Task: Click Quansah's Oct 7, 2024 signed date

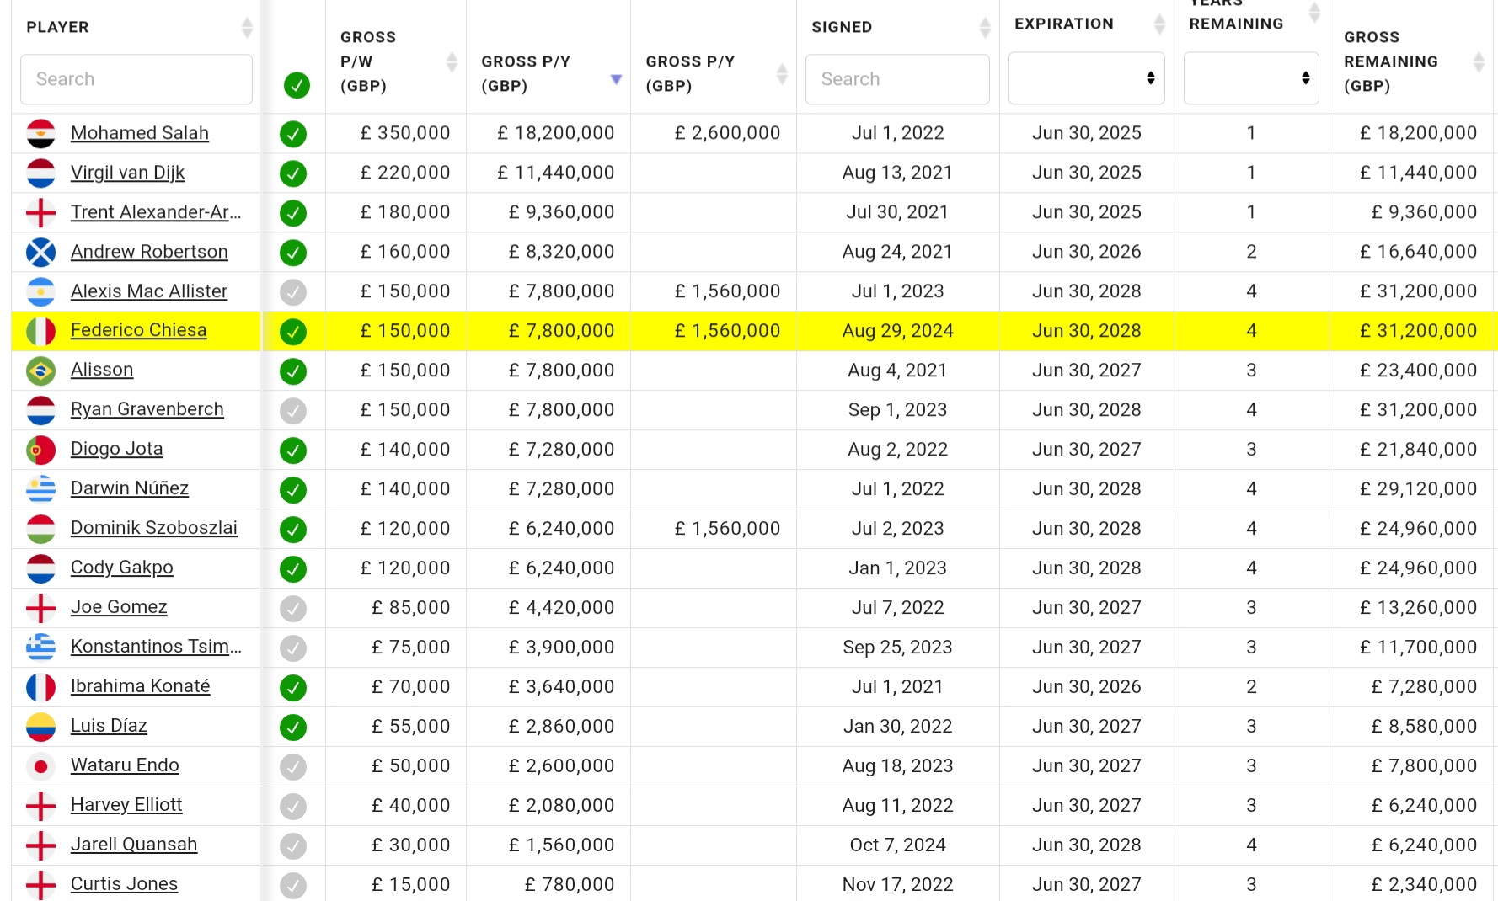Action: (897, 845)
